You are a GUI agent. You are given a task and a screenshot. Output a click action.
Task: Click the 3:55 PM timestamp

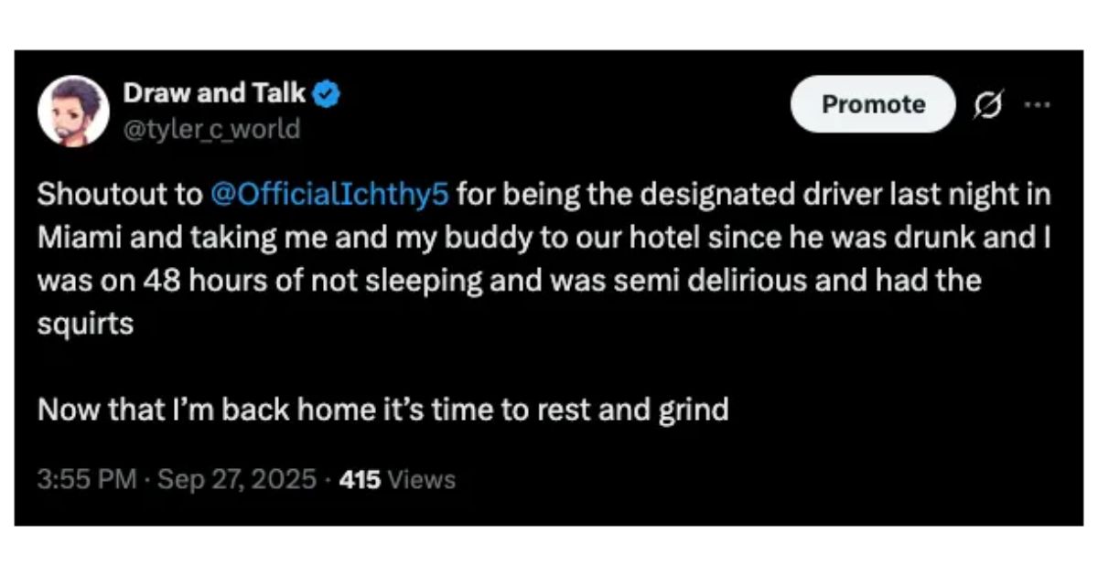pos(88,478)
